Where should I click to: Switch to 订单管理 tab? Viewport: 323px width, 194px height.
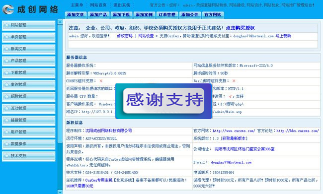167,15
